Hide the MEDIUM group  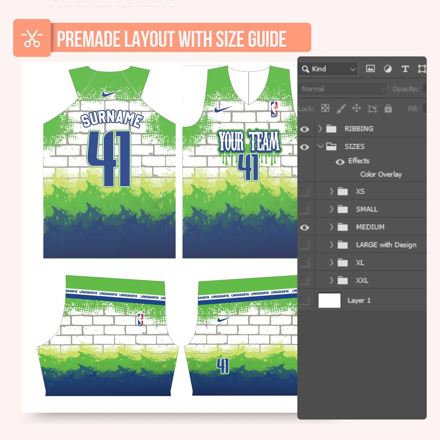(x=304, y=227)
